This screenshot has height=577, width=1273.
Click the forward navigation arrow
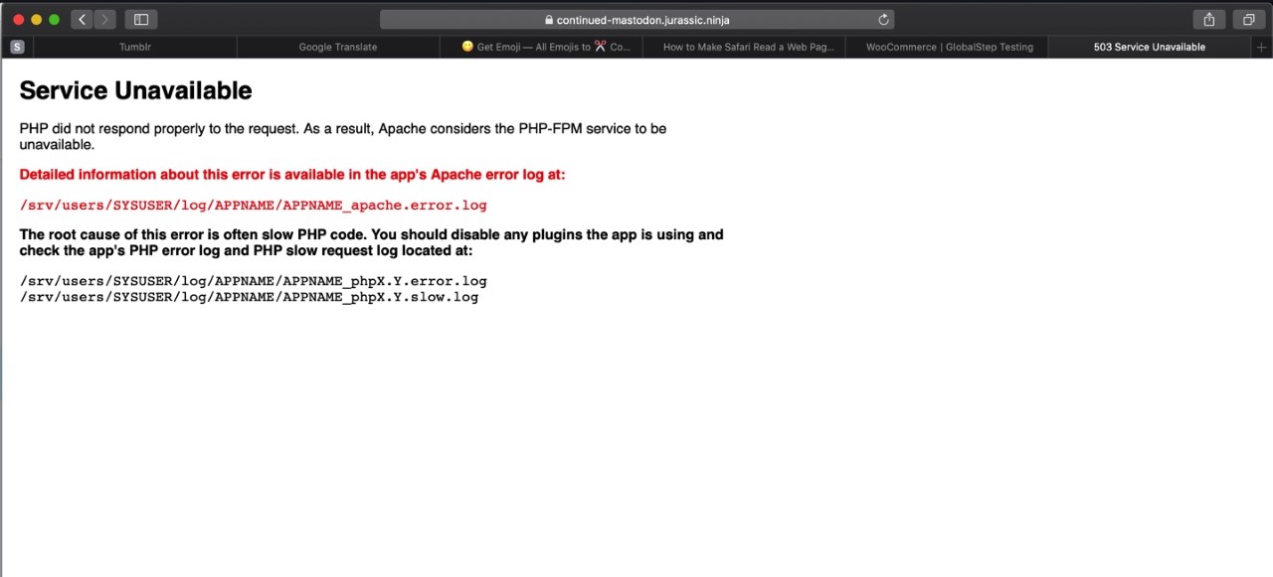pyautogui.click(x=104, y=19)
